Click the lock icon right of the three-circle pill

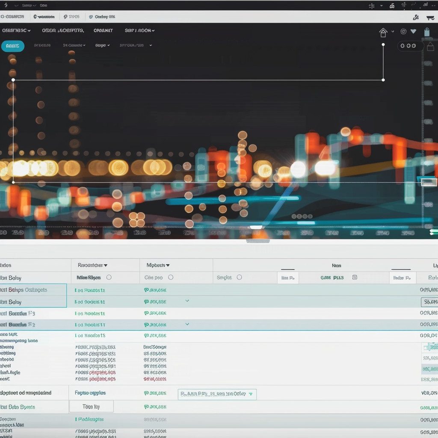click(x=430, y=46)
